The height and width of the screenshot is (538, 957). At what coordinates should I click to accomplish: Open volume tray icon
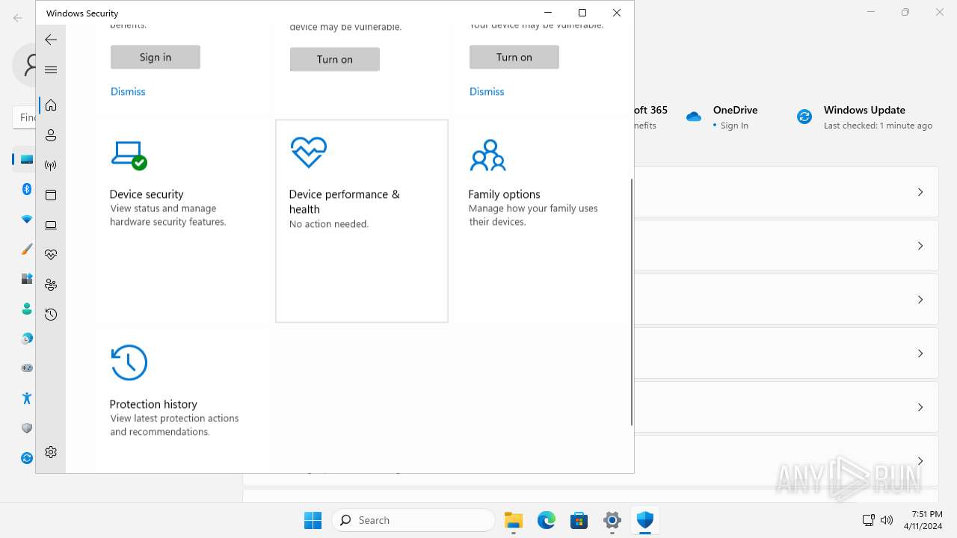[887, 520]
